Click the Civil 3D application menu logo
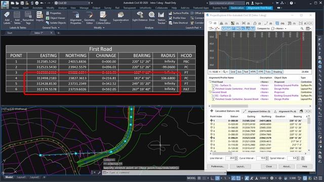This screenshot has width=324, height=182. 5,5
